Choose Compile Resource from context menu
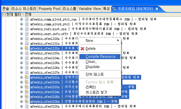This screenshot has width=181, height=109. point(100,57)
